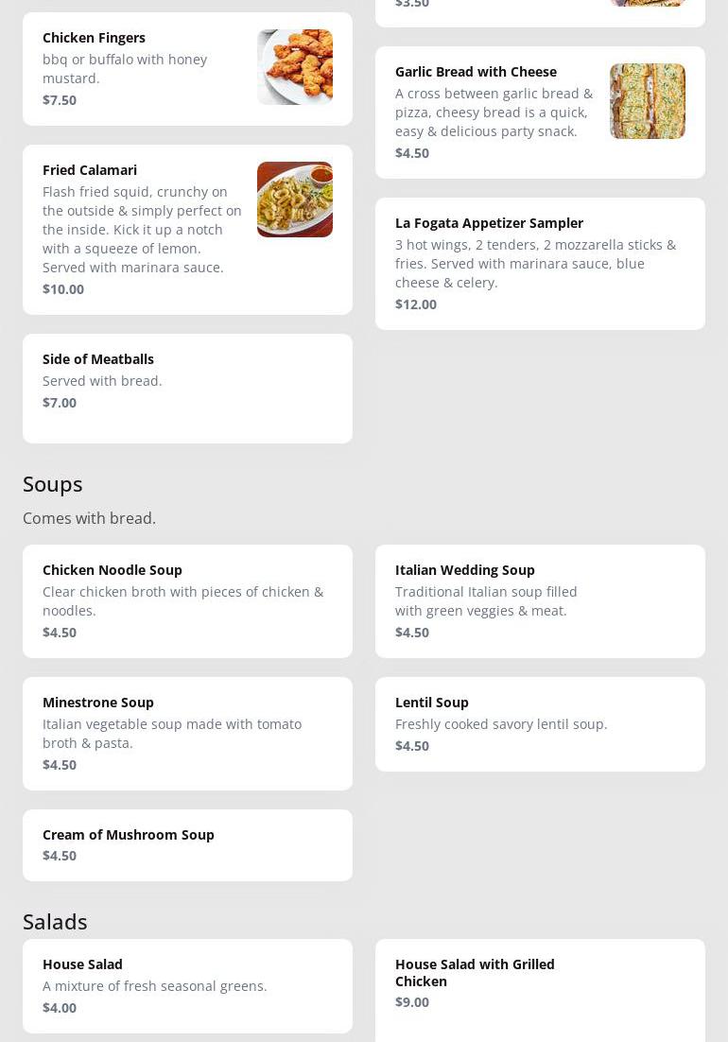Select La Fogata Appetizer Sampler
728x1042 pixels.
489,223
